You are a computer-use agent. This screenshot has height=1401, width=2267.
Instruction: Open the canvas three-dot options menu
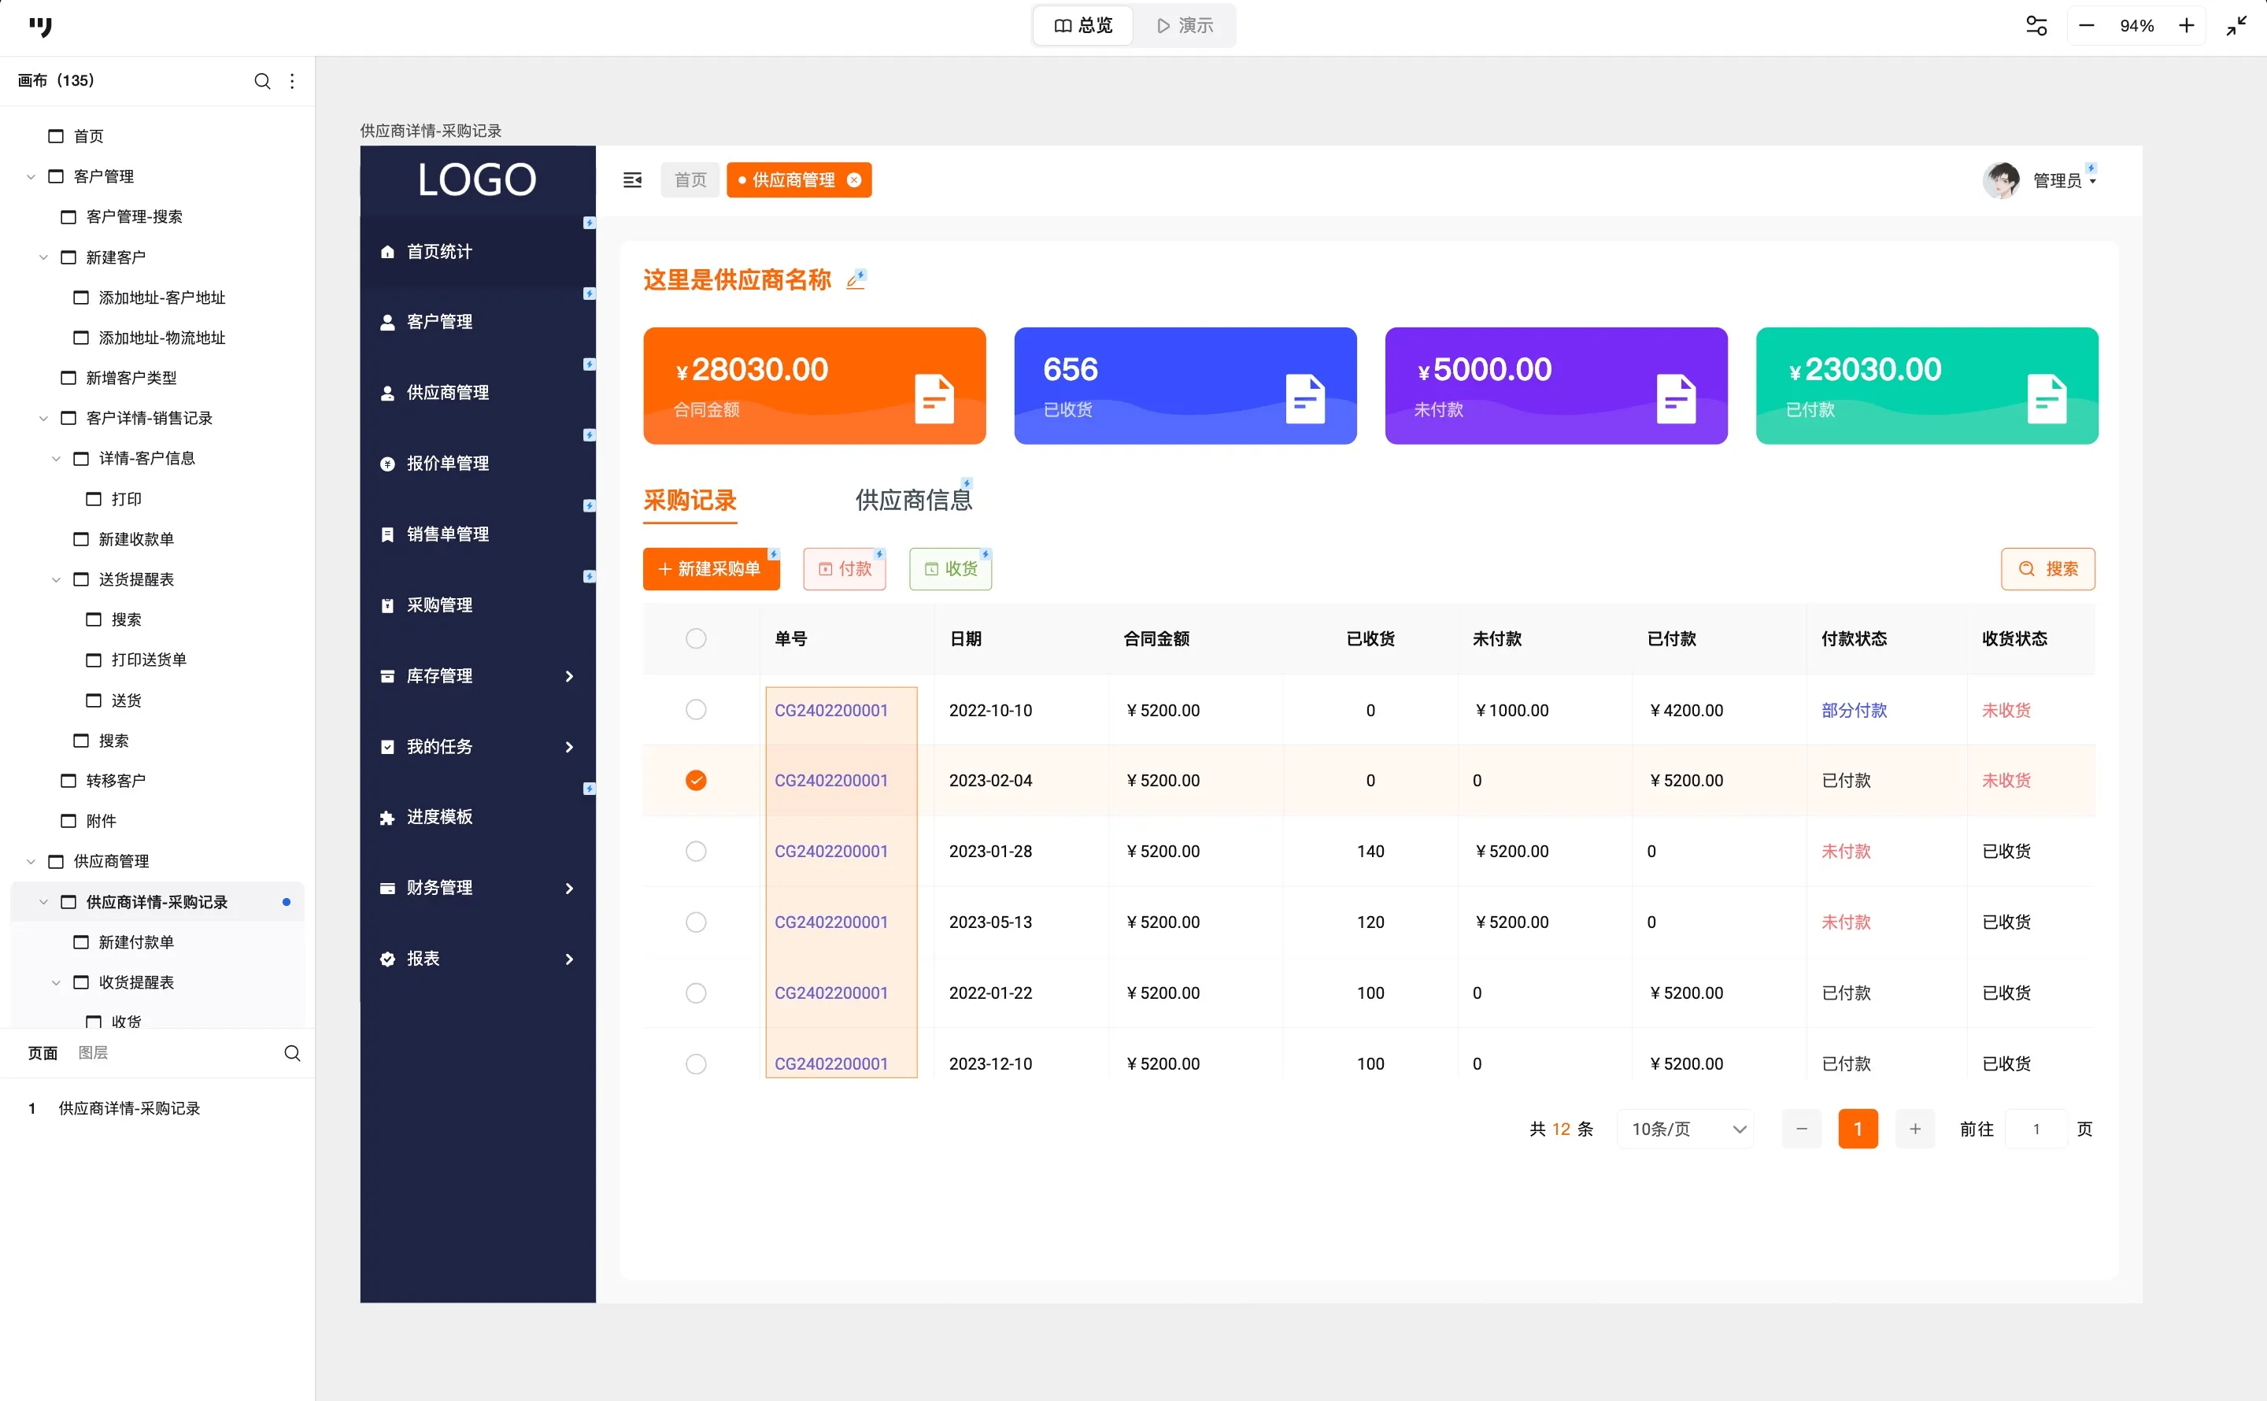[292, 82]
